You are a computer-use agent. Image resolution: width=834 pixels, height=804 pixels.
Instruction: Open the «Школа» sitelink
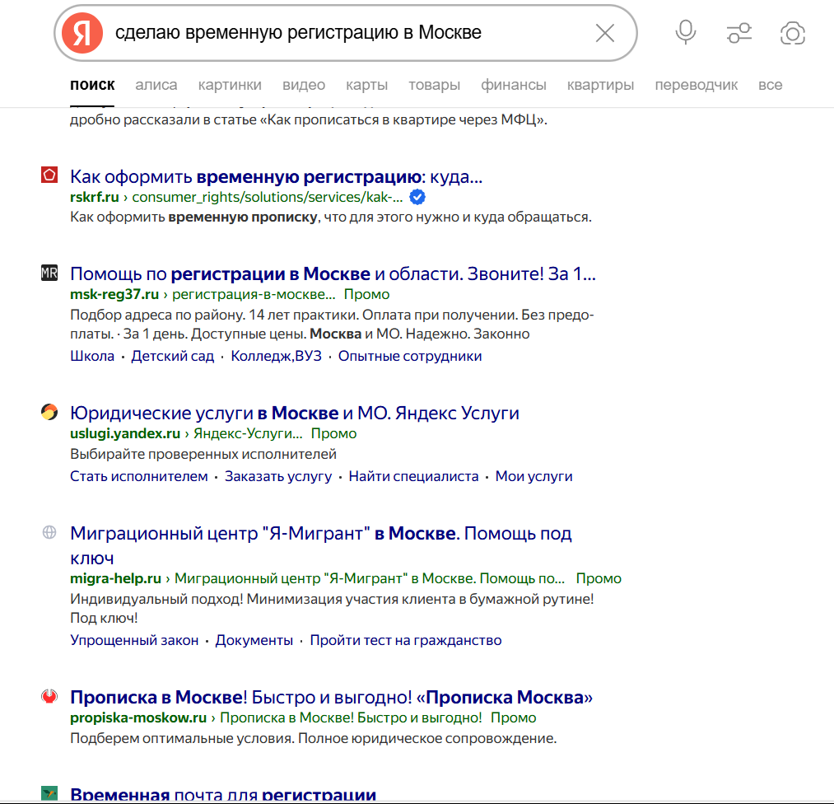coord(92,356)
